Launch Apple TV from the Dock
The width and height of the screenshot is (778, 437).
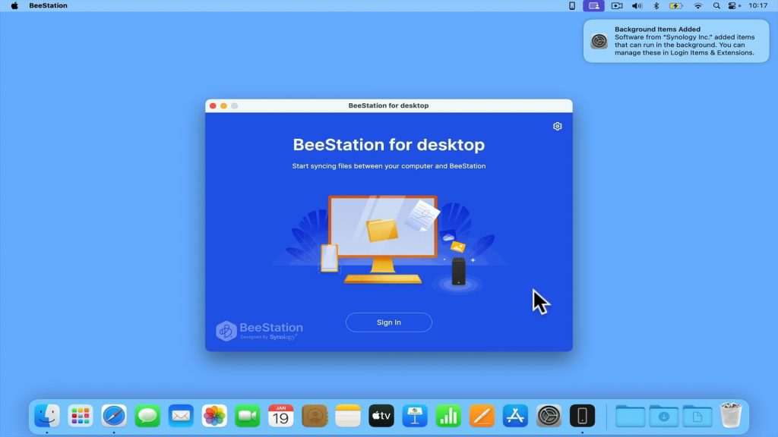381,415
